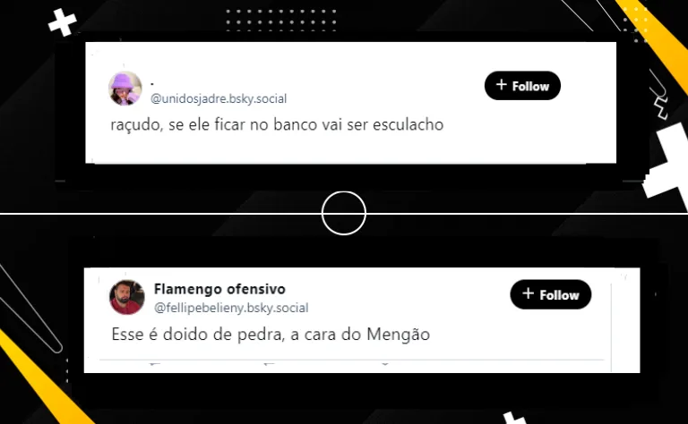Open the purple hat profile avatar
688x424 pixels.
[125, 89]
